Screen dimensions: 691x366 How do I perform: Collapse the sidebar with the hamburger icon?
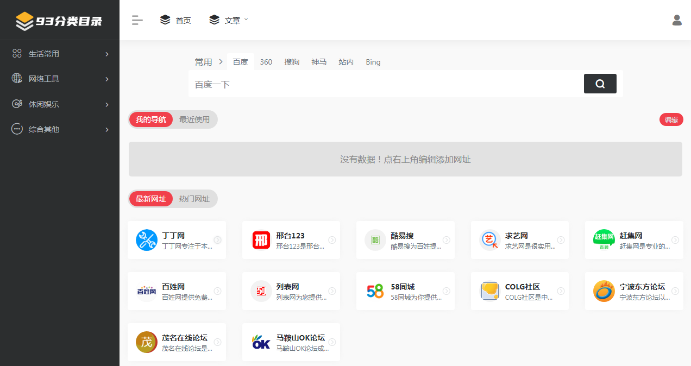[137, 20]
